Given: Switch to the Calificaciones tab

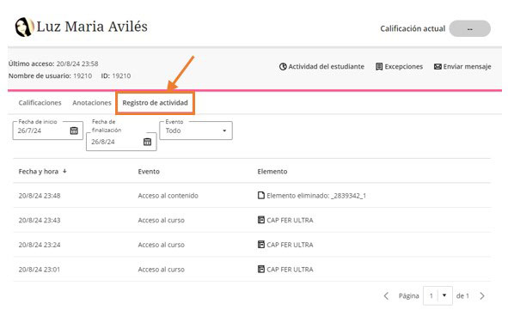Looking at the screenshot, I should [40, 103].
